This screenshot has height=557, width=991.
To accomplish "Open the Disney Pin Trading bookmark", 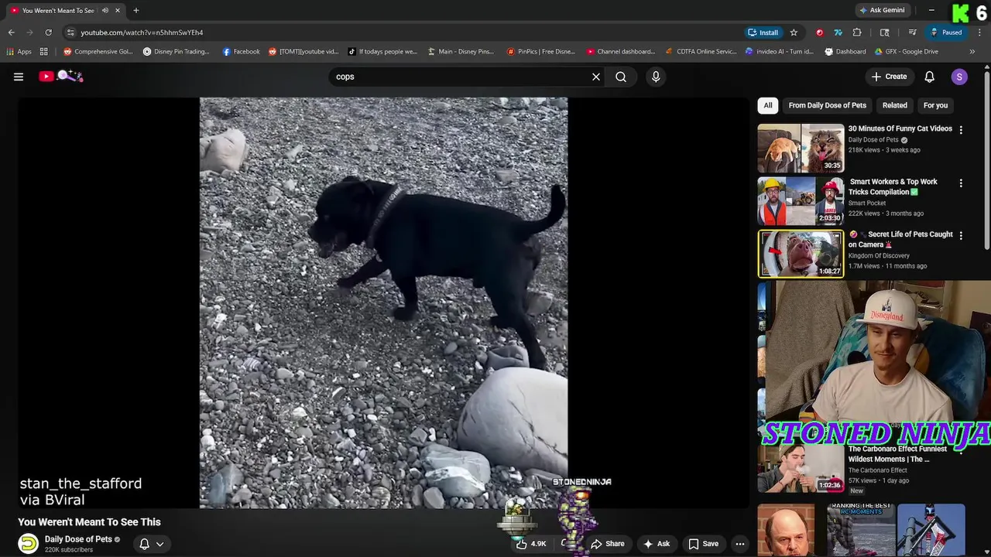I will 177,52.
